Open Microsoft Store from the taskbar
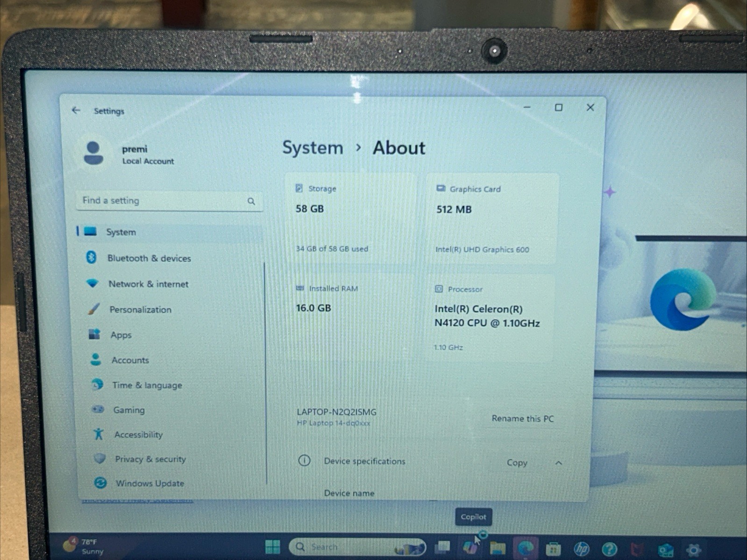 pos(553,549)
